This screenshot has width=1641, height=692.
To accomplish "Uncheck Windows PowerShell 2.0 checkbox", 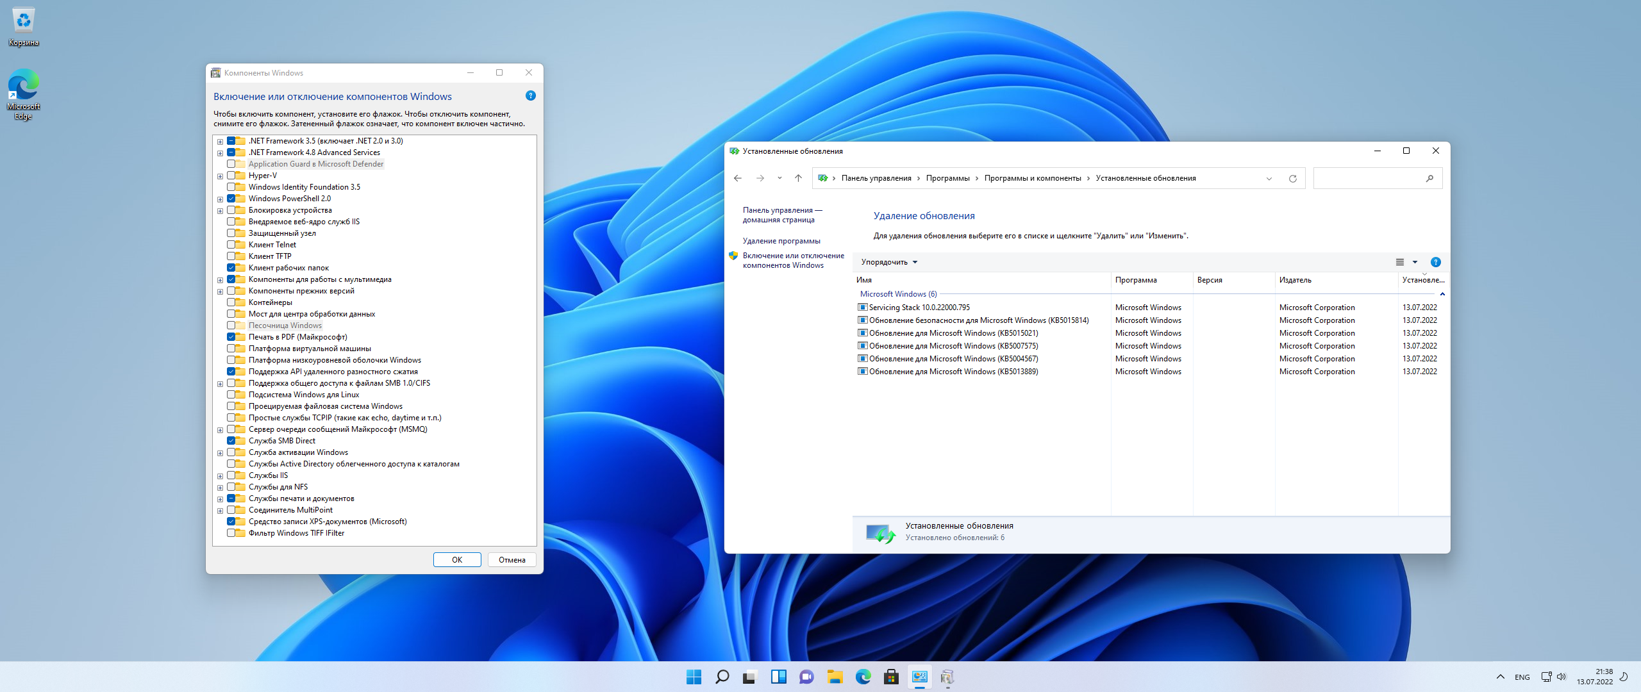I will coord(231,199).
